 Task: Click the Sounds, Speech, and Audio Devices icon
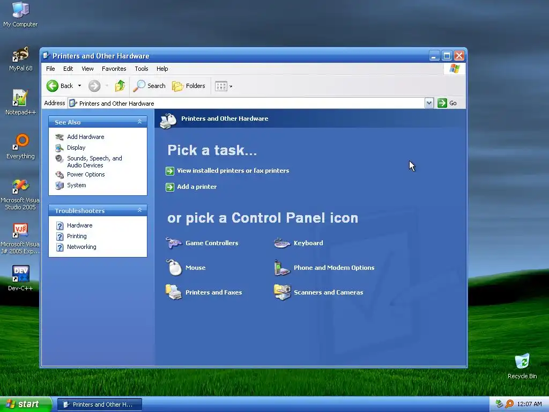60,159
